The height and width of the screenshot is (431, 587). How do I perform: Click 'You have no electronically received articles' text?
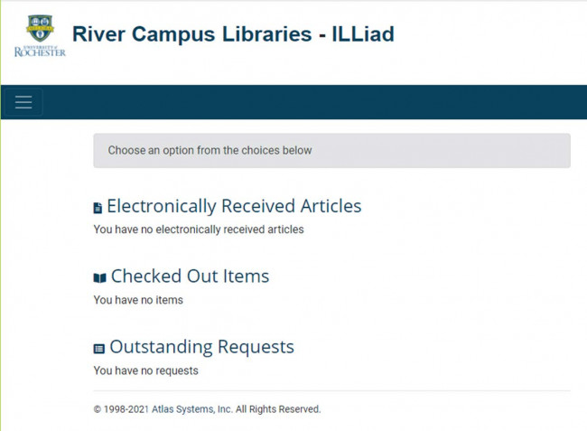[x=199, y=230]
